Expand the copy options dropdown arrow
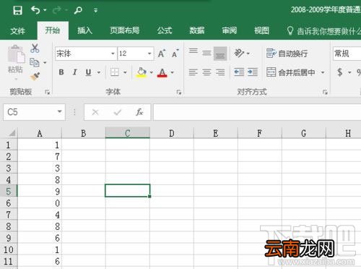Image resolution: width=361 pixels, height=269 pixels. [x=45, y=63]
